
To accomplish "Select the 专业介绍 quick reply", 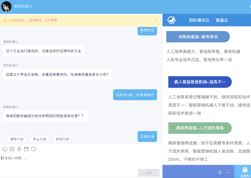I will click(39, 139).
